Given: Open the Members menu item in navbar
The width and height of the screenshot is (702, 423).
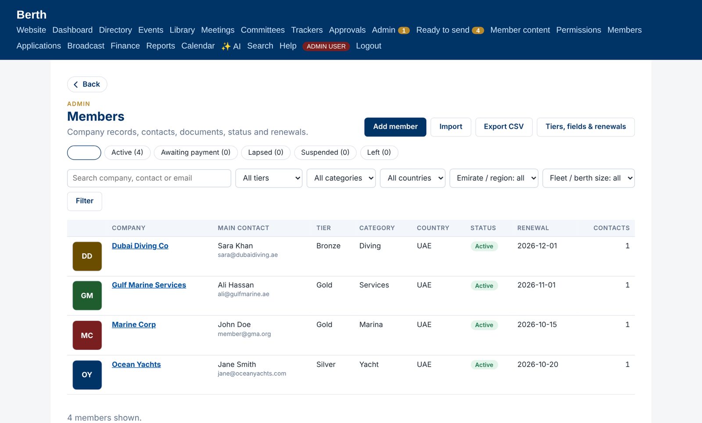Looking at the screenshot, I should tap(624, 30).
